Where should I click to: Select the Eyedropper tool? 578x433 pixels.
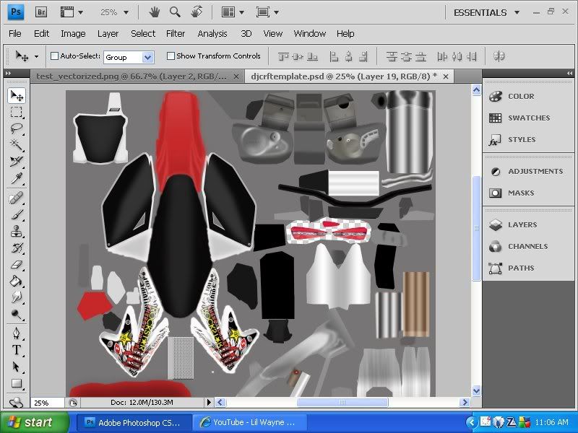[x=17, y=178]
